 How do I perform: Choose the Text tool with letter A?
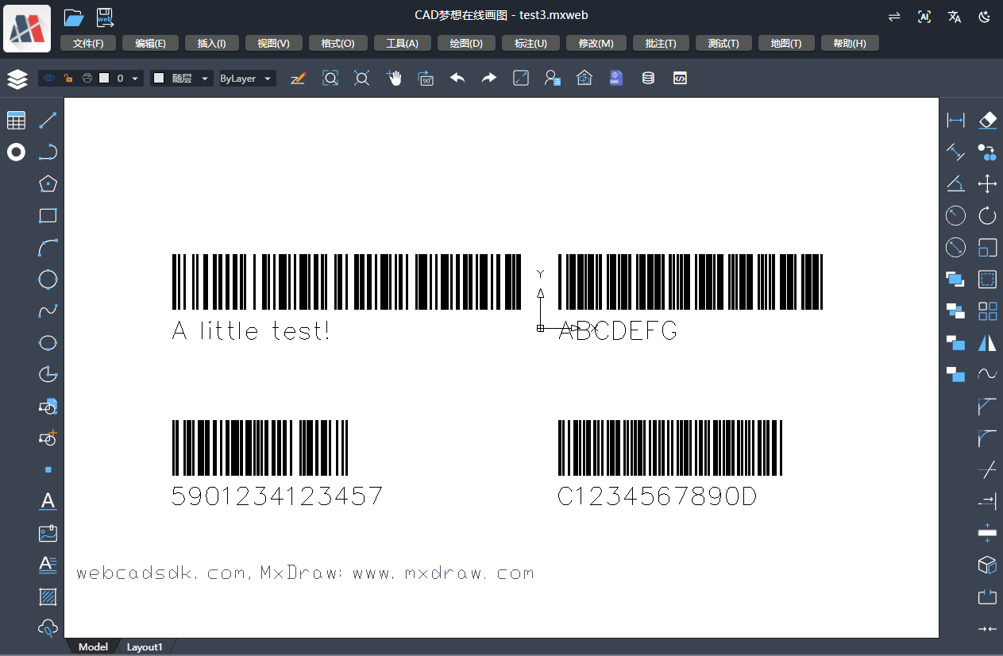(48, 501)
